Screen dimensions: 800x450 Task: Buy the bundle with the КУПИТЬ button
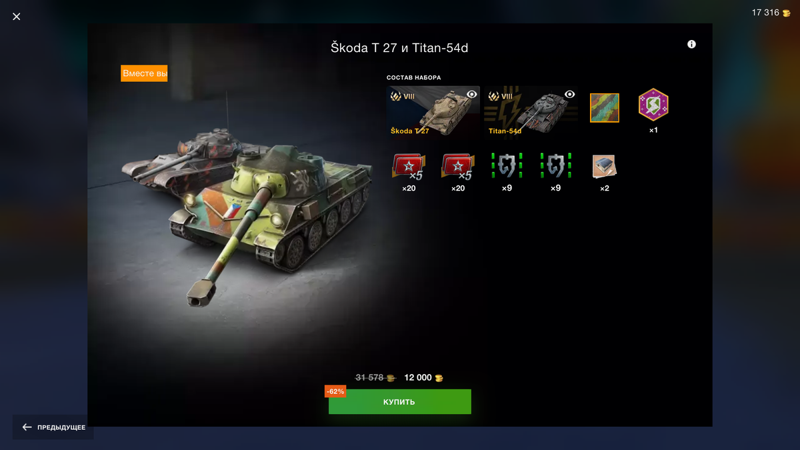coord(400,402)
